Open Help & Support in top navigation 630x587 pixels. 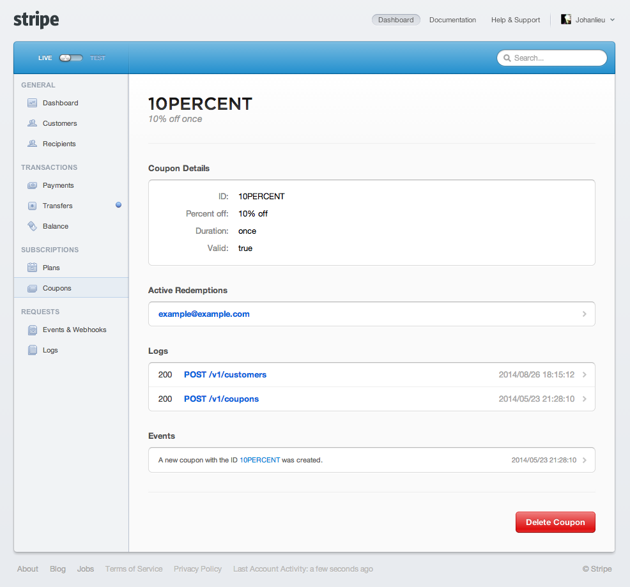[516, 20]
